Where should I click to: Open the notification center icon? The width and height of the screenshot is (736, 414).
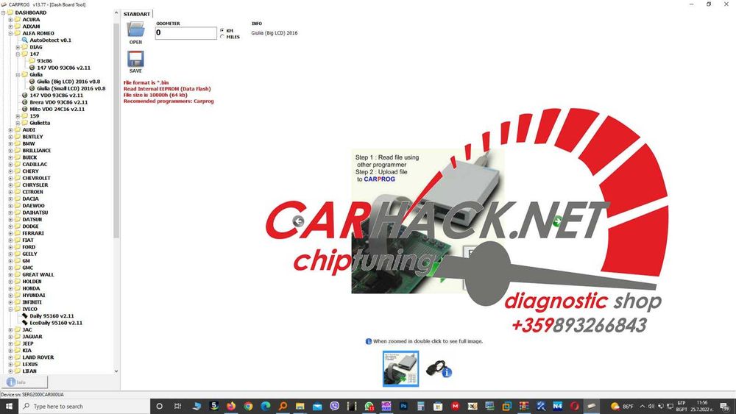pyautogui.click(x=725, y=406)
